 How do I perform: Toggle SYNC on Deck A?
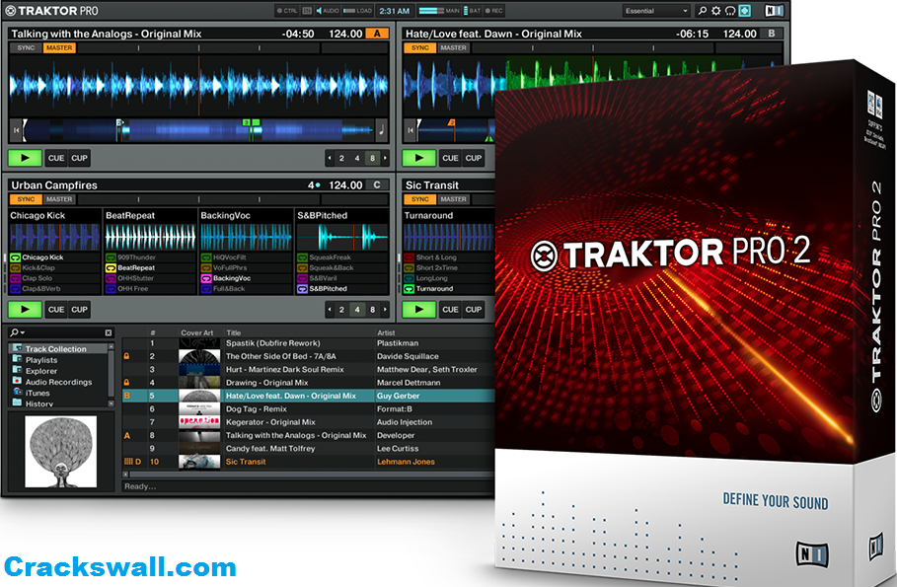tap(26, 47)
